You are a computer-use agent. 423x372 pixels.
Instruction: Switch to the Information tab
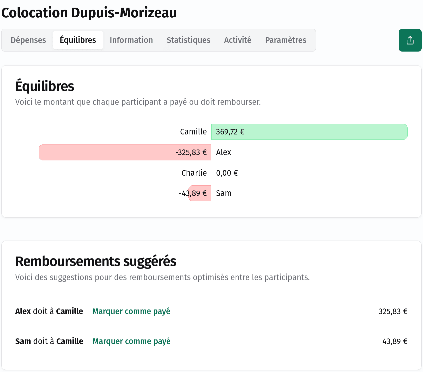tap(131, 40)
